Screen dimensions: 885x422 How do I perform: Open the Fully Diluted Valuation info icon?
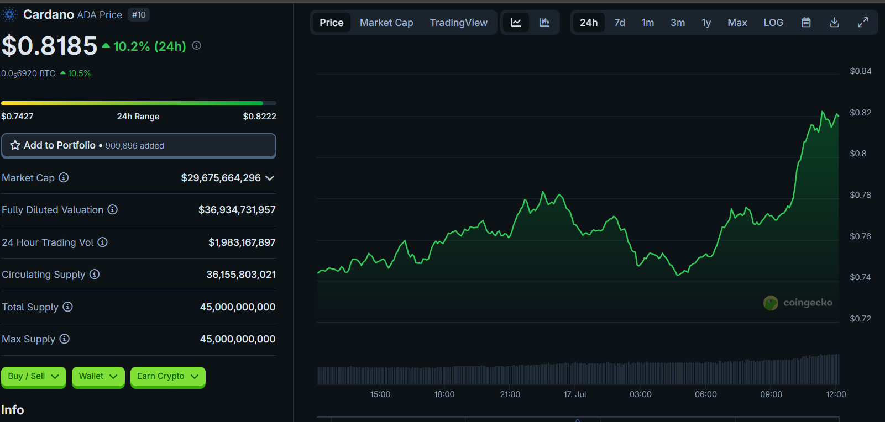click(112, 209)
